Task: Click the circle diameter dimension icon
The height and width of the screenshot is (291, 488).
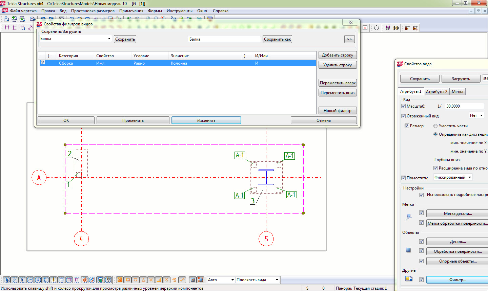Action: click(x=377, y=28)
